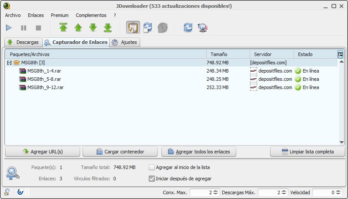Switch to Capturador de Enlaces tab
This screenshot has height=199, width=348.
[76, 42]
